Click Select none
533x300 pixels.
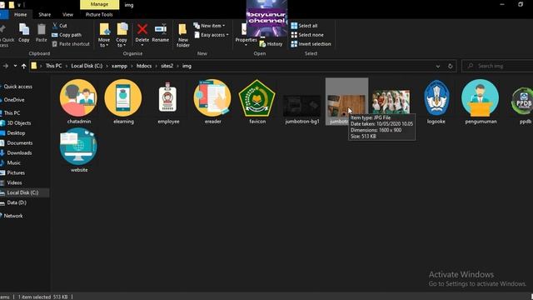[307, 35]
